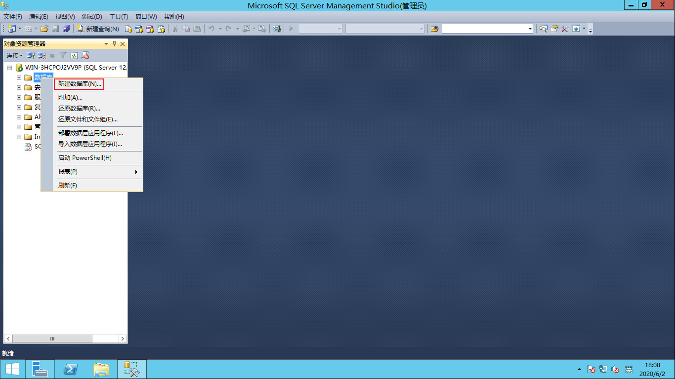Disconnect the current server connection
This screenshot has width=675, height=379.
coord(42,55)
